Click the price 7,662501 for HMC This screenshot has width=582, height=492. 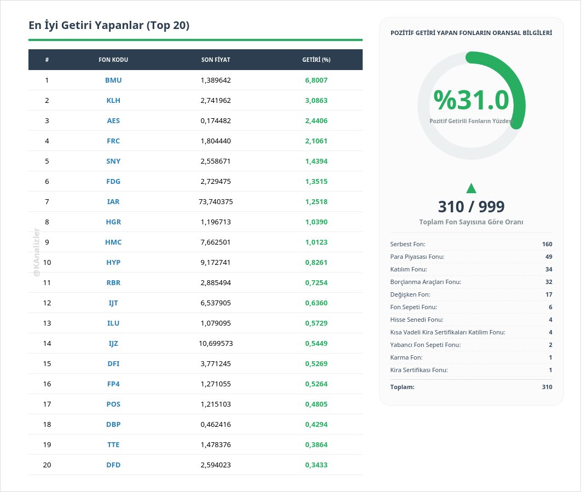coord(216,242)
